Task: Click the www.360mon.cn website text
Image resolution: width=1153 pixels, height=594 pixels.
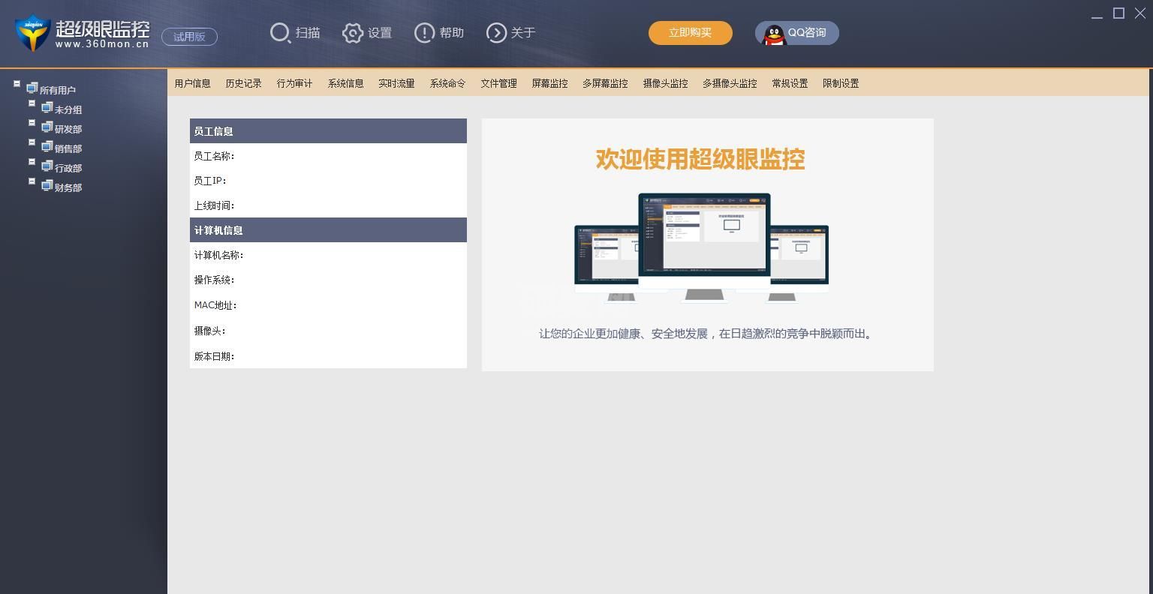Action: click(102, 44)
